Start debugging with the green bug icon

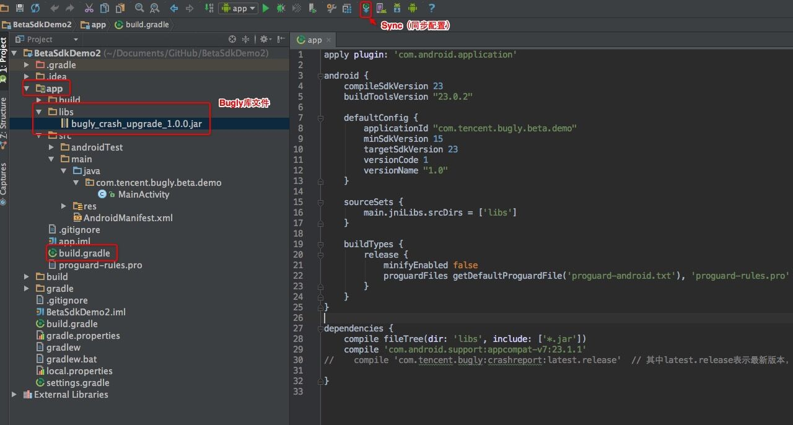click(281, 8)
